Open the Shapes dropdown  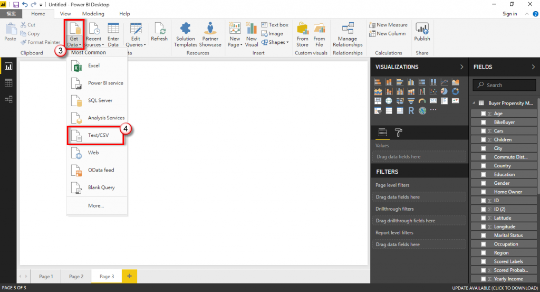[x=275, y=42]
